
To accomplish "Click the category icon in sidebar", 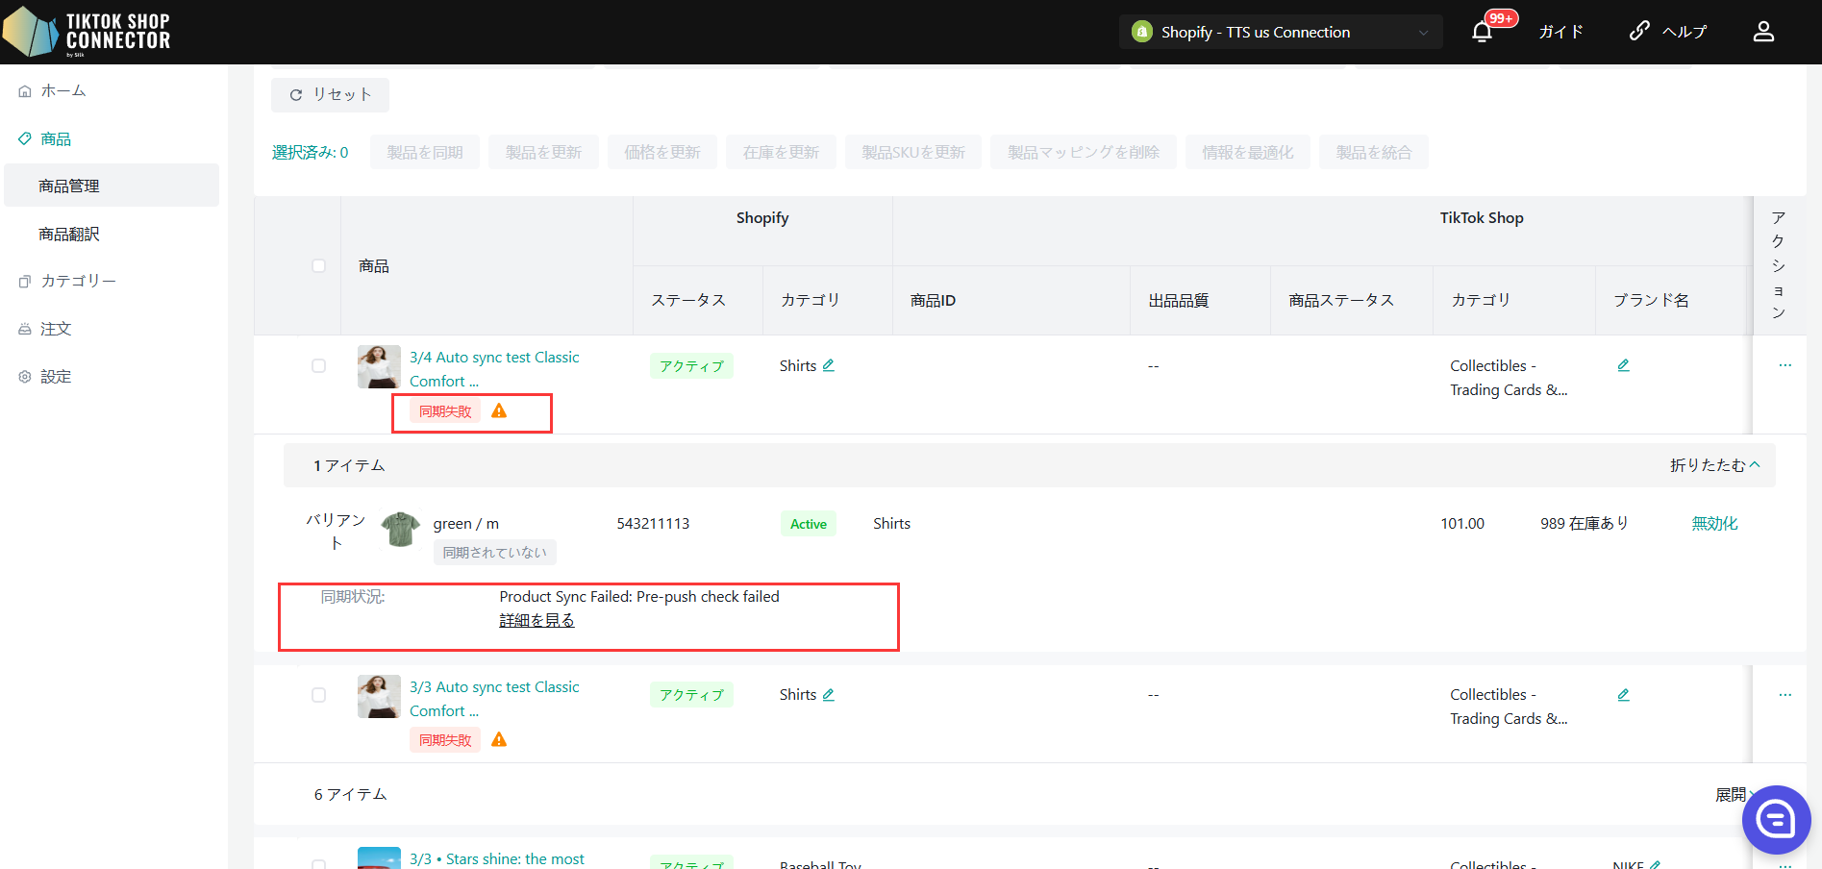I will [25, 281].
